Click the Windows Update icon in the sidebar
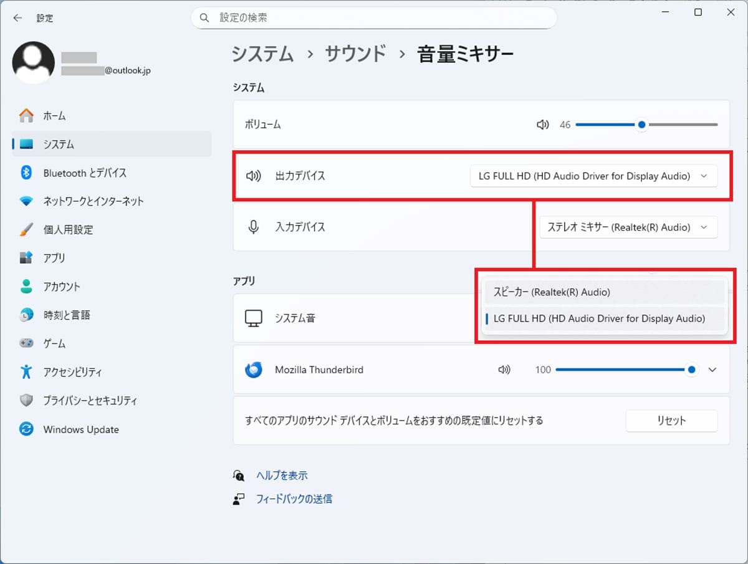The image size is (748, 564). coord(25,429)
